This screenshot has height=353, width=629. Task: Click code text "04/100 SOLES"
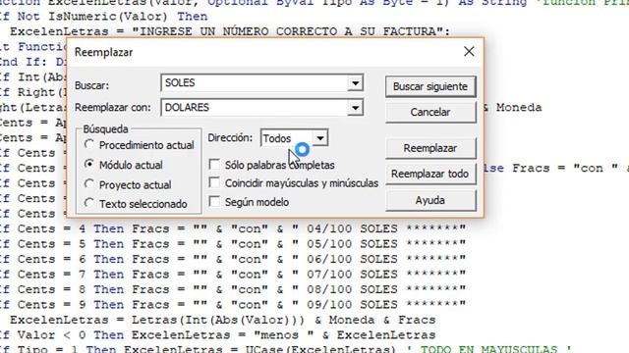pos(352,228)
